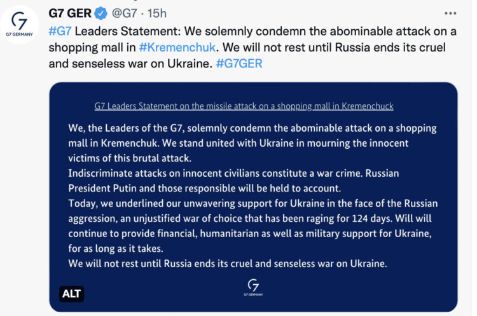Screen dimensions: 477x316
Task: Click the #G7 hashtag at tweet start
Action: [61, 30]
